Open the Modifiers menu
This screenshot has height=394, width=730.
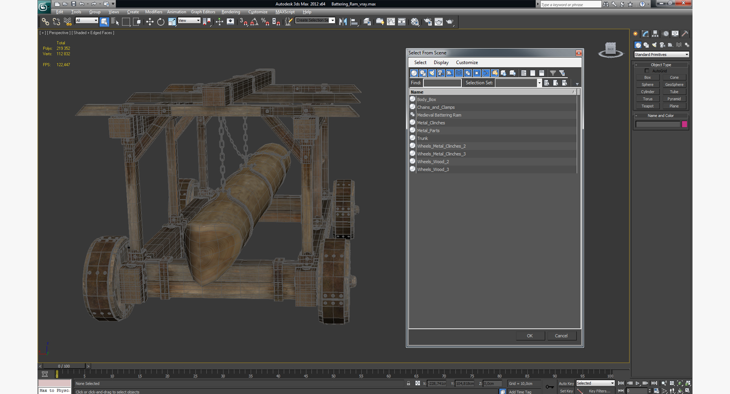click(x=154, y=12)
